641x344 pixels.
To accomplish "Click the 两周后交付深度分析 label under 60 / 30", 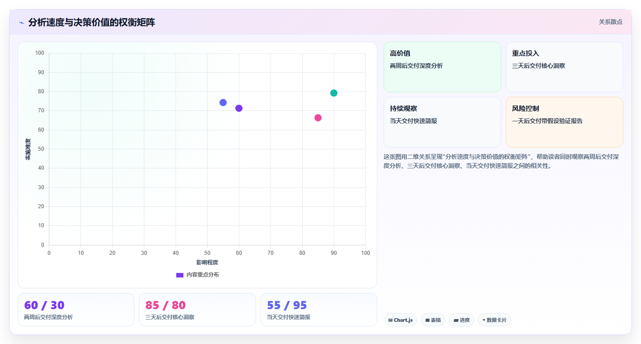I will point(48,317).
